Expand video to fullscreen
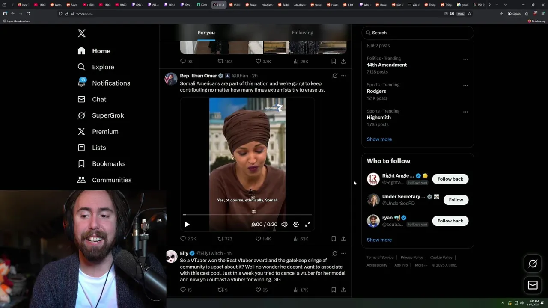This screenshot has width=548, height=308. pyautogui.click(x=307, y=225)
